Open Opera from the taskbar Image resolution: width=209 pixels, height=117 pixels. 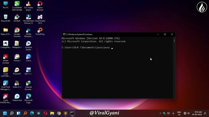(x=45, y=113)
